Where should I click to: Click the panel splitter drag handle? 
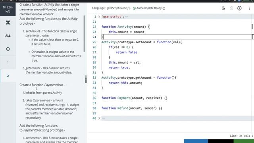(x=86, y=79)
